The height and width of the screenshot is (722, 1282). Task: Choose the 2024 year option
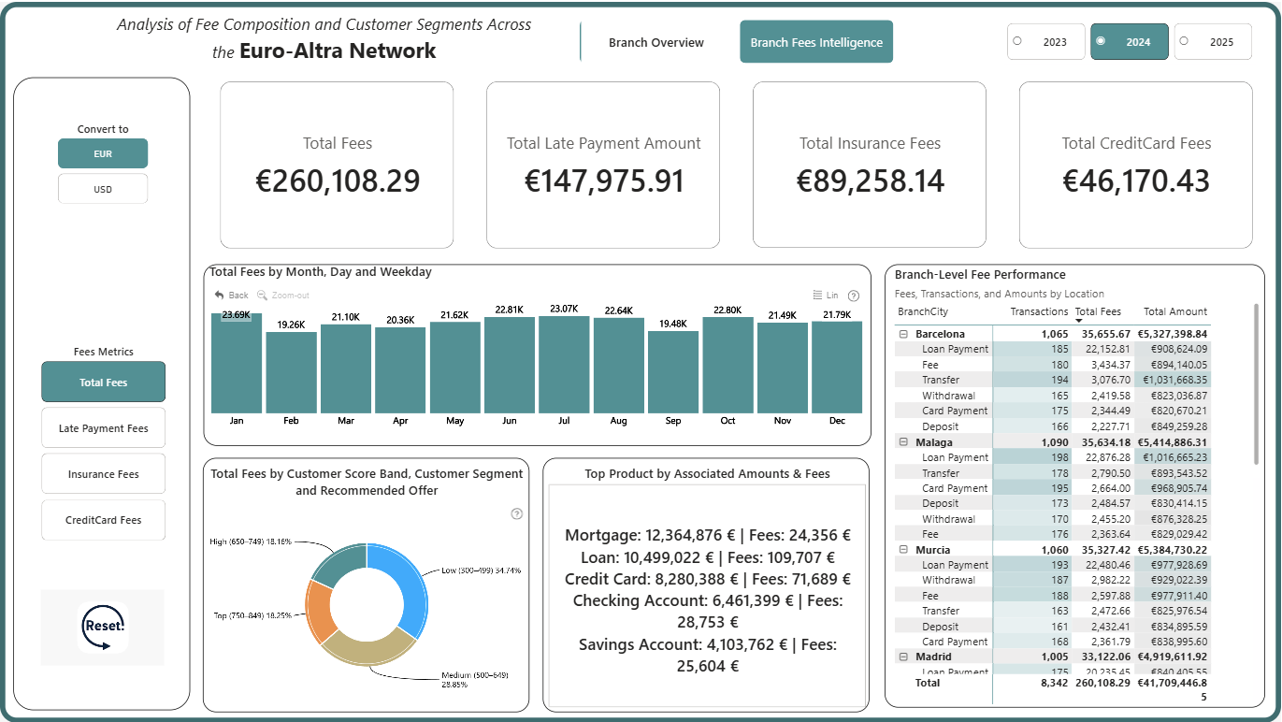click(x=1129, y=42)
